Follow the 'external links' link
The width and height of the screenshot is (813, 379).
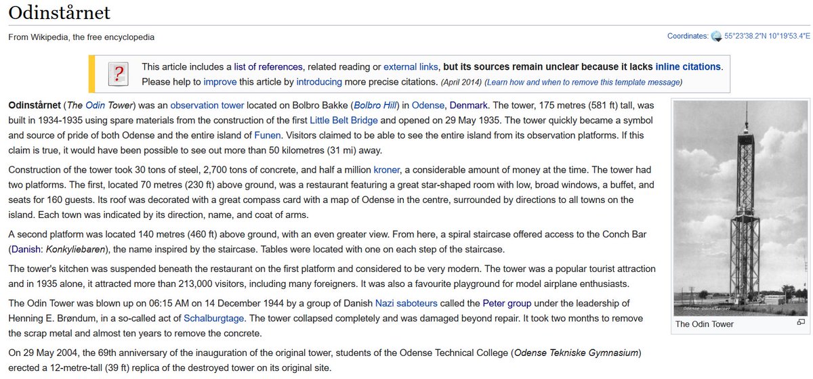411,66
